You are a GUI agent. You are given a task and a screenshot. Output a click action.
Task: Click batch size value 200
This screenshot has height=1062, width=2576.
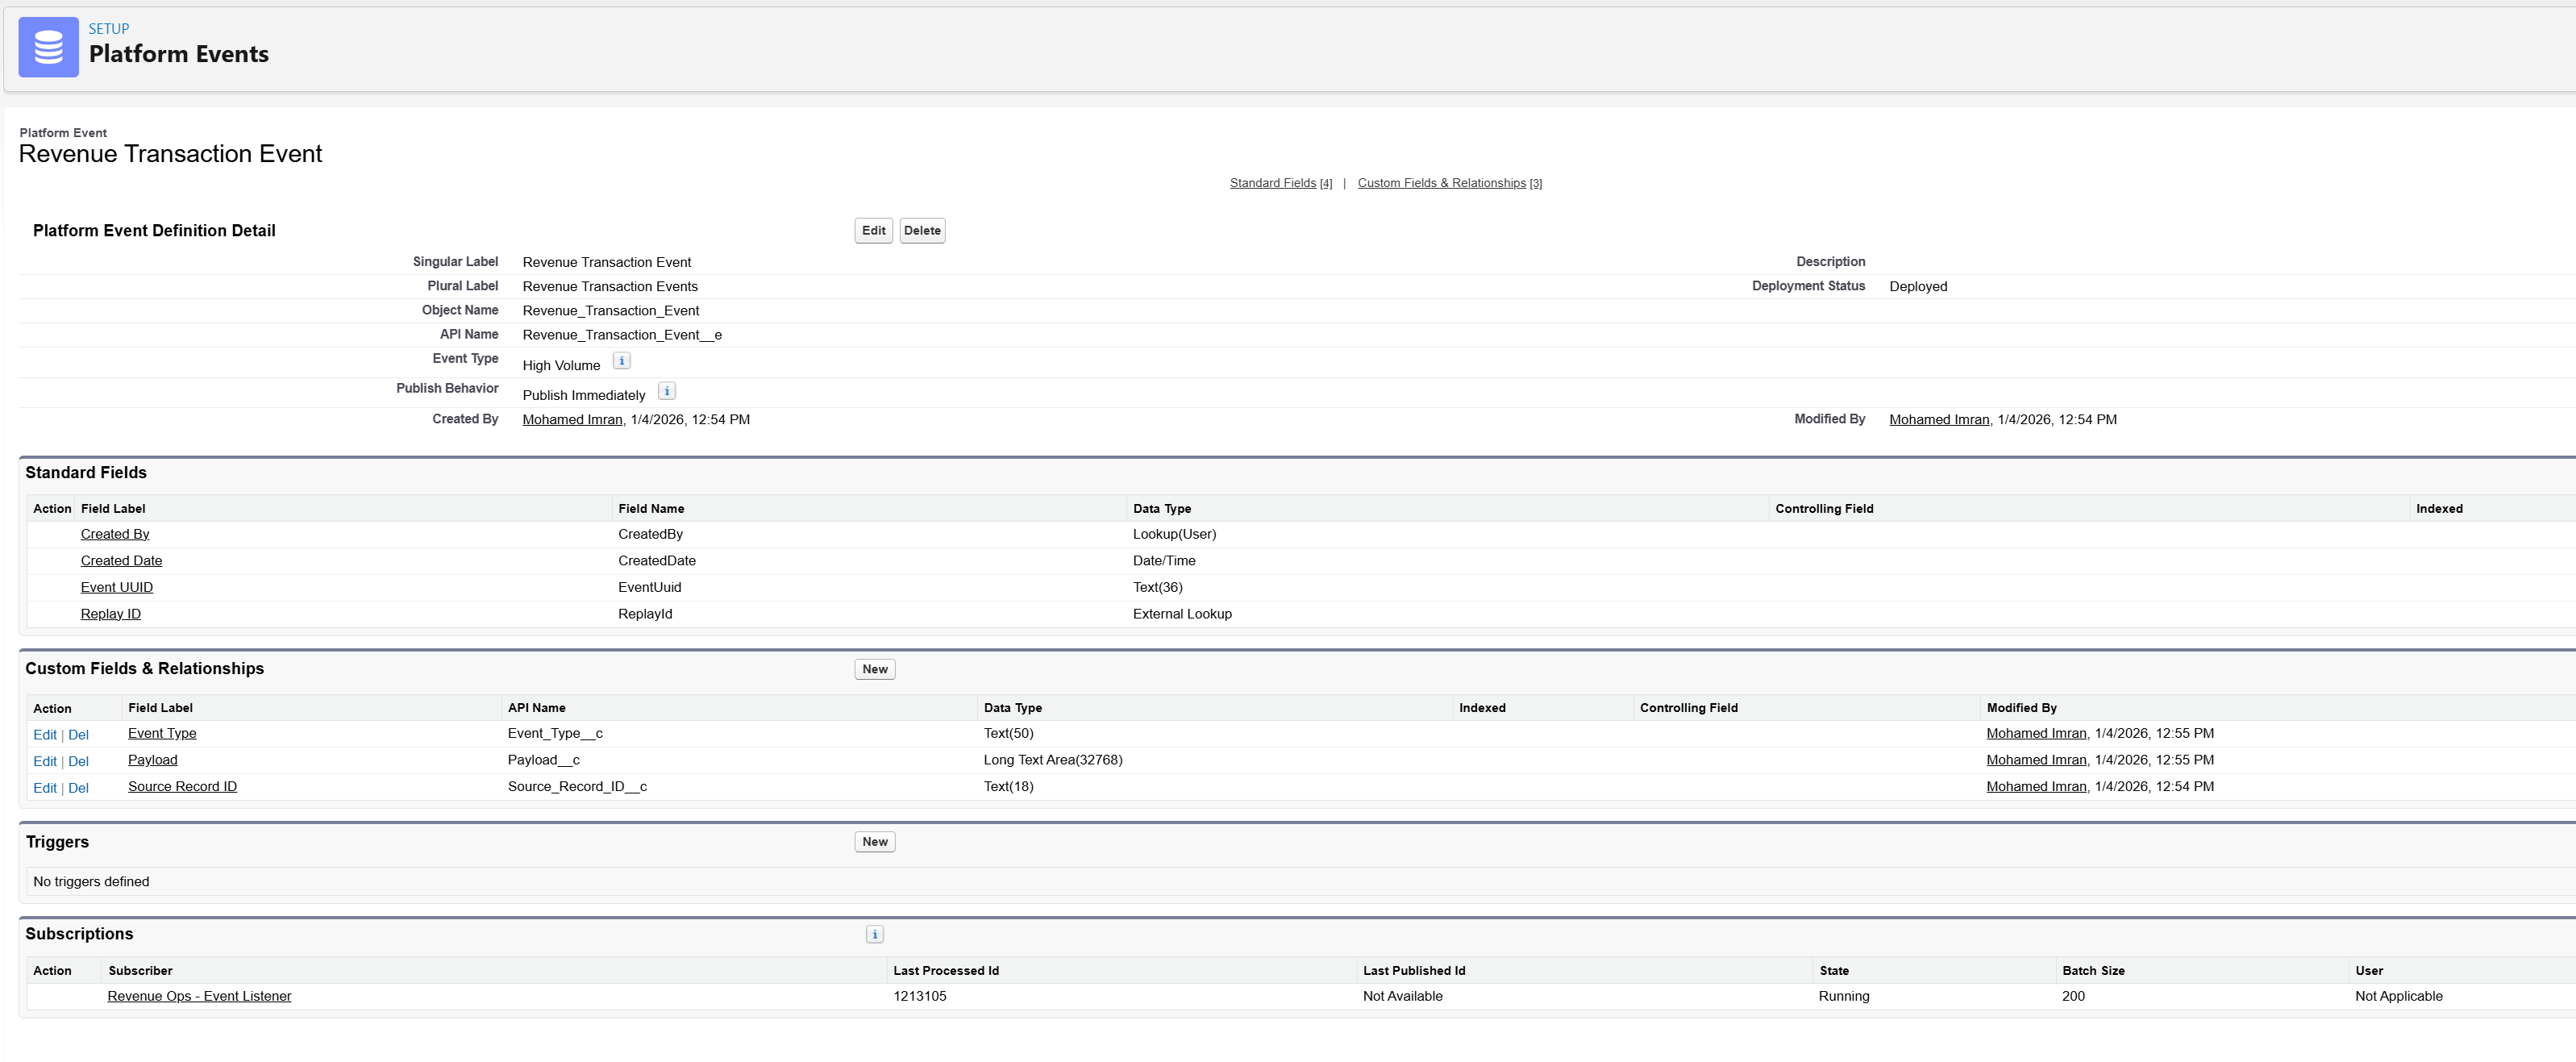click(x=2074, y=997)
